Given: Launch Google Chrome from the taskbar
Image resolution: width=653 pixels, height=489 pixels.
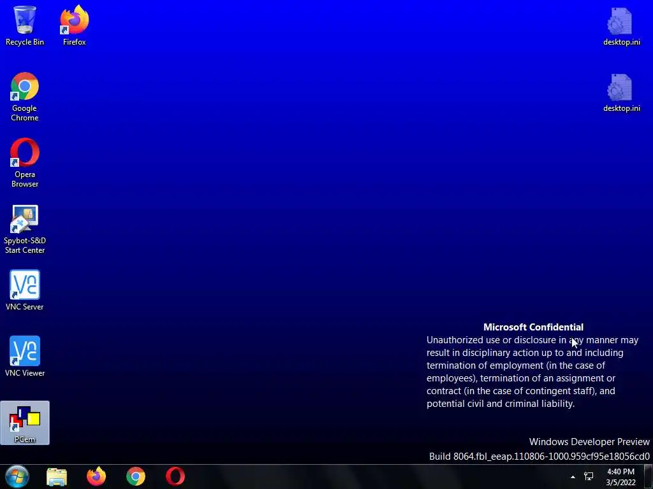Looking at the screenshot, I should [x=136, y=476].
